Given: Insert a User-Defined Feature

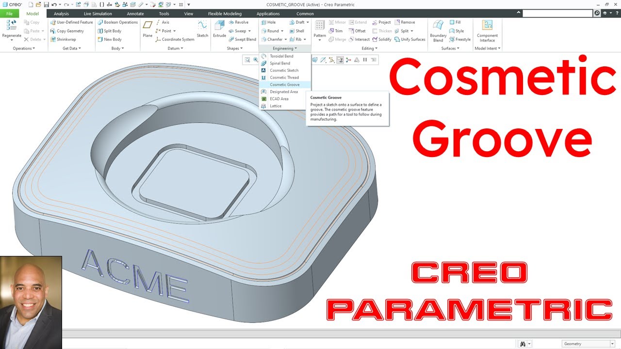Looking at the screenshot, I should pos(71,22).
